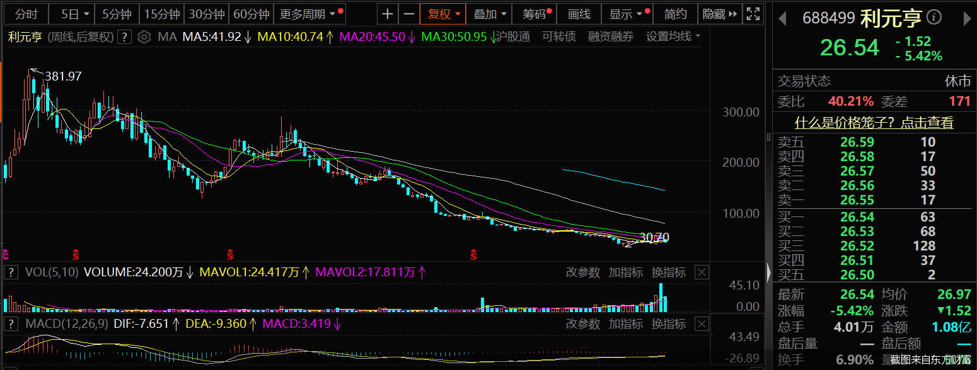Show info icon beside 利元亨 name
The width and height of the screenshot is (977, 370).
click(935, 18)
